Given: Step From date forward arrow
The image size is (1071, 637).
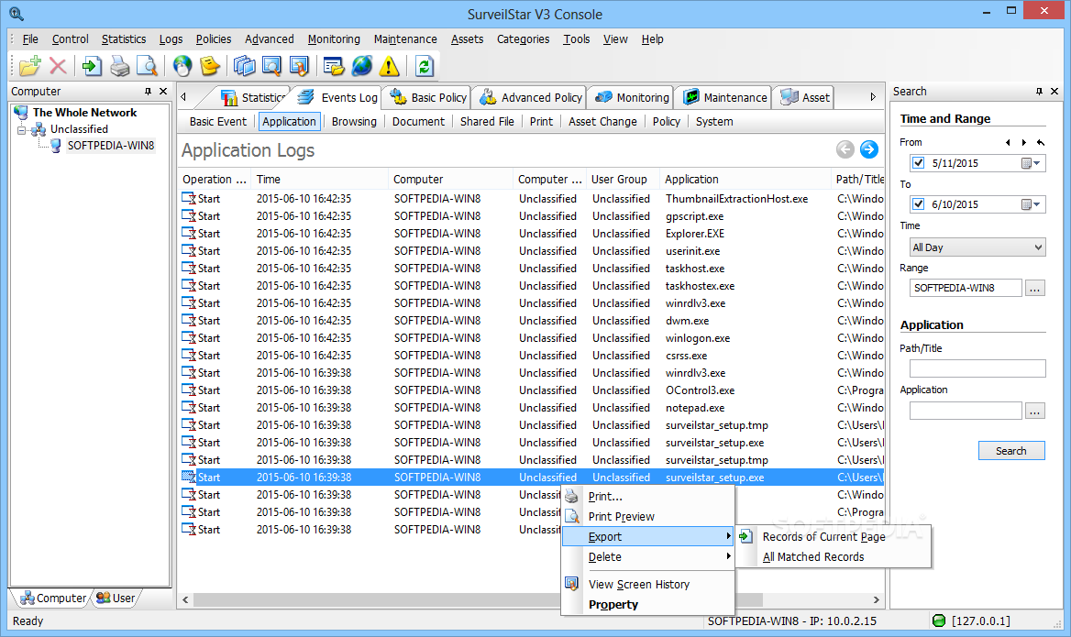Looking at the screenshot, I should coord(1024,142).
